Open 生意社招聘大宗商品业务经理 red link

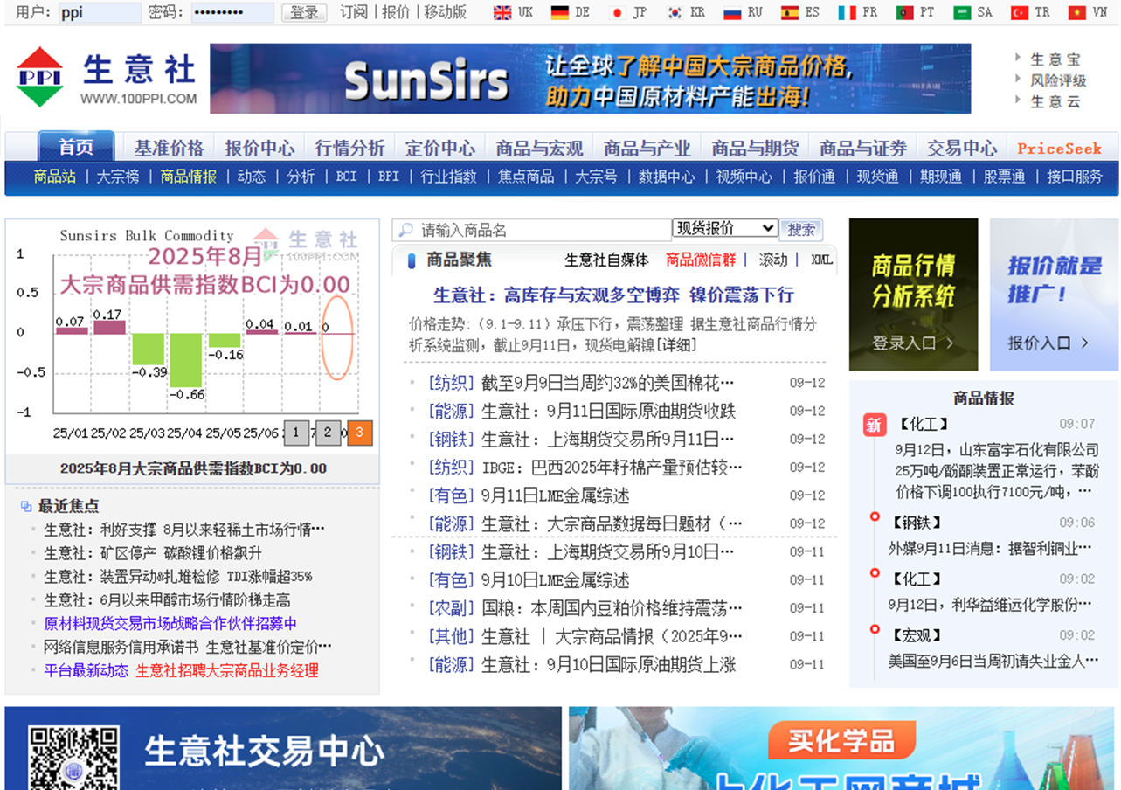(x=226, y=670)
